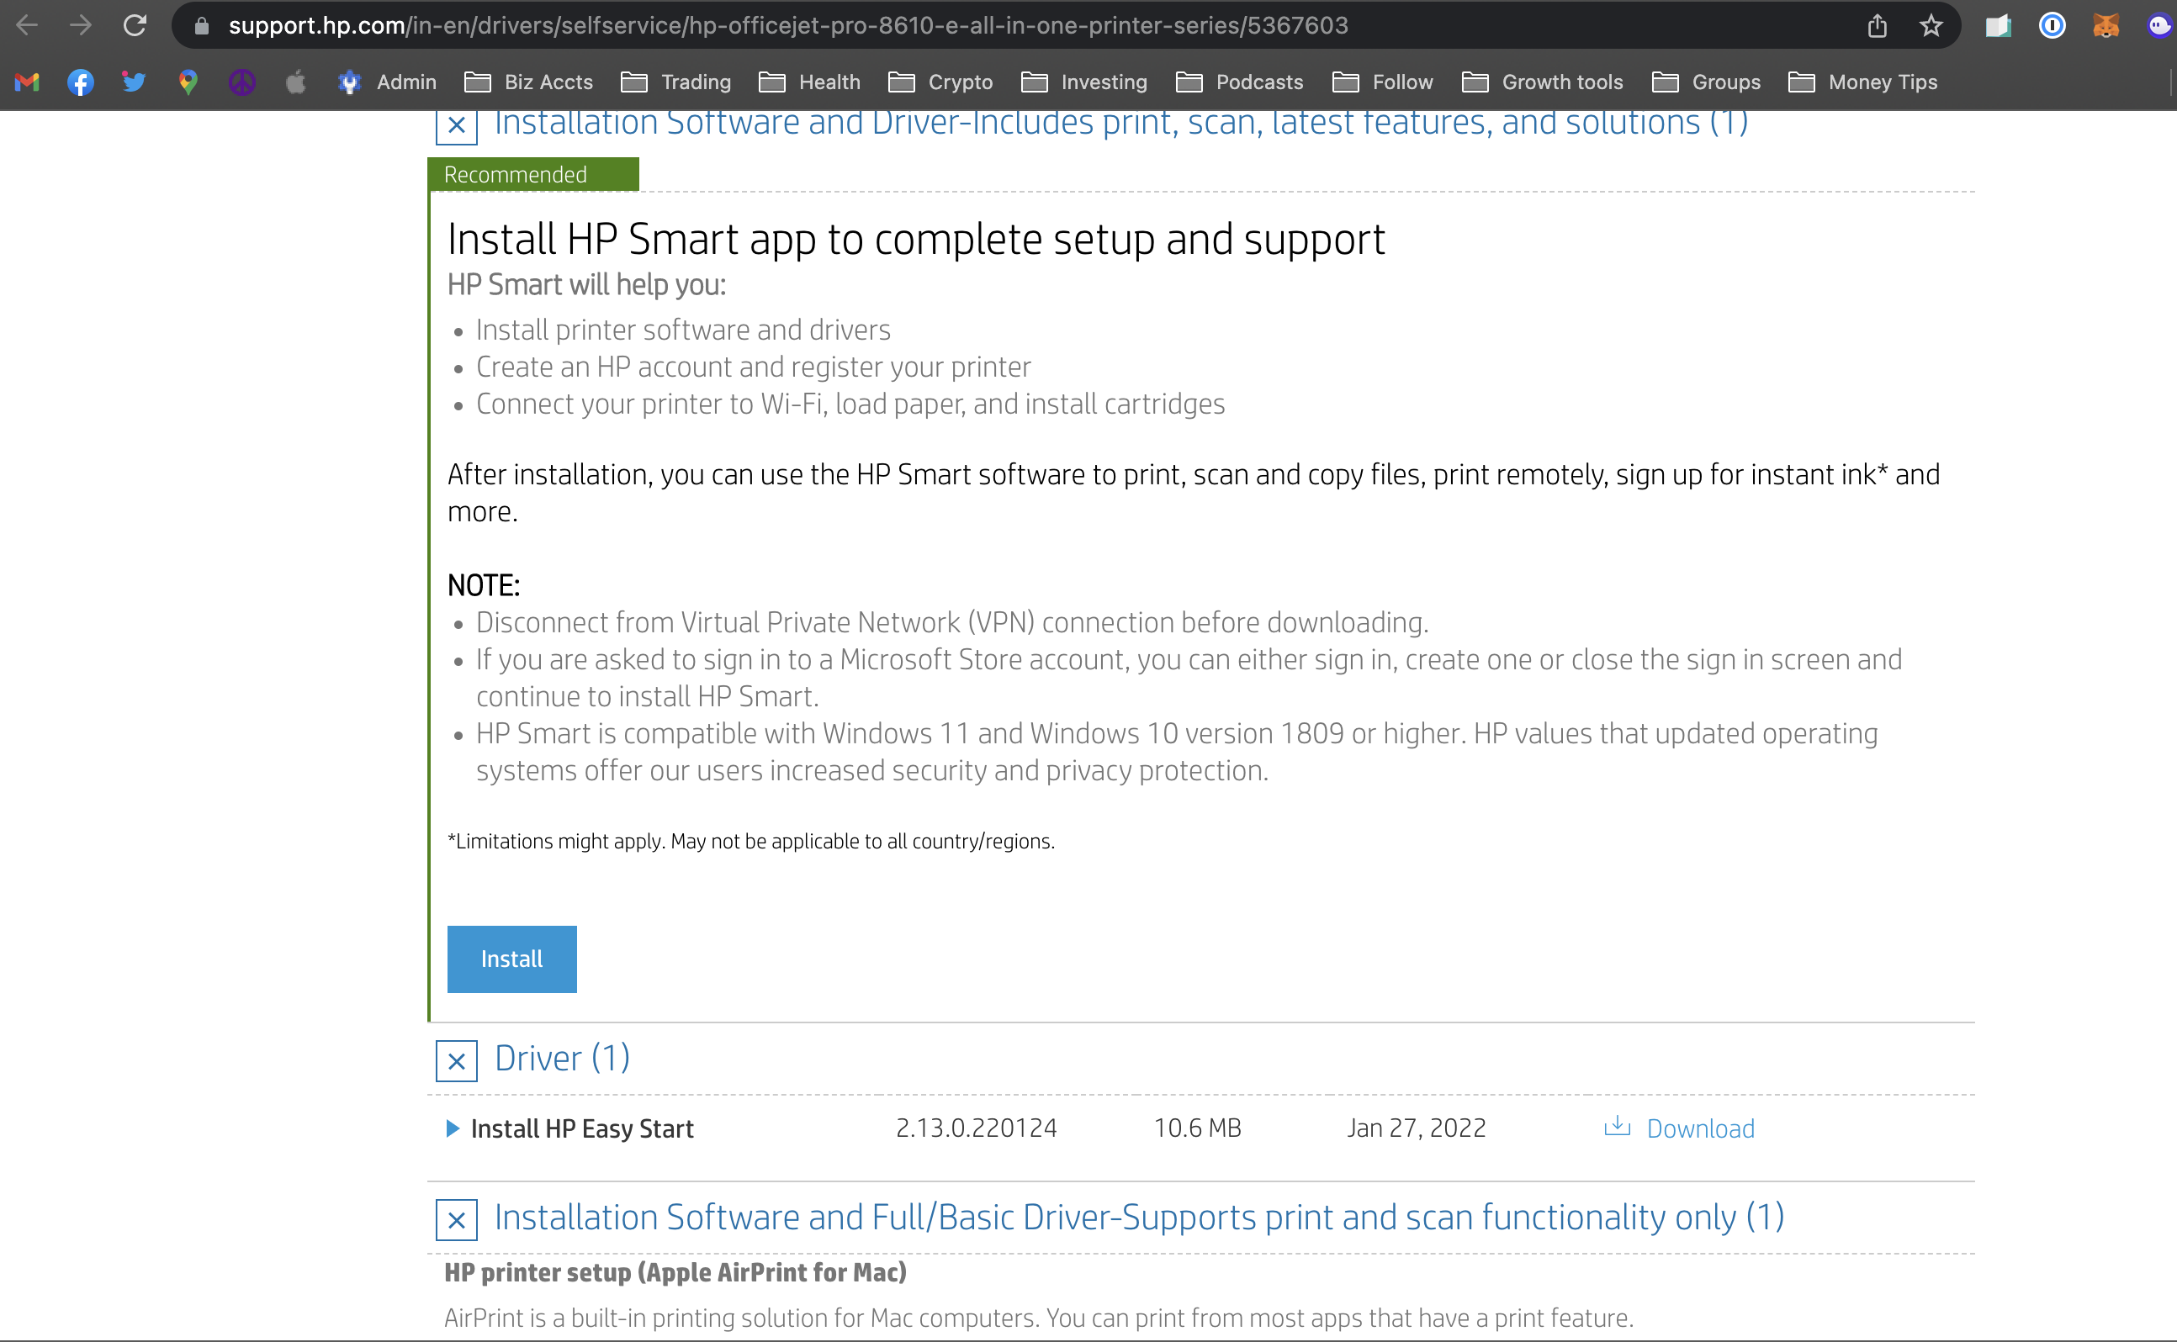Open the Investing bookmarks folder

pyautogui.click(x=1083, y=82)
